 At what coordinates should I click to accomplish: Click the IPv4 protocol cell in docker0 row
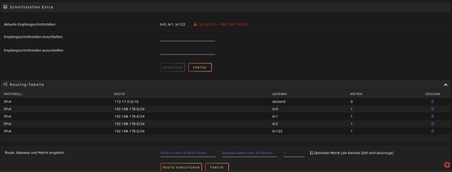[x=8, y=102]
